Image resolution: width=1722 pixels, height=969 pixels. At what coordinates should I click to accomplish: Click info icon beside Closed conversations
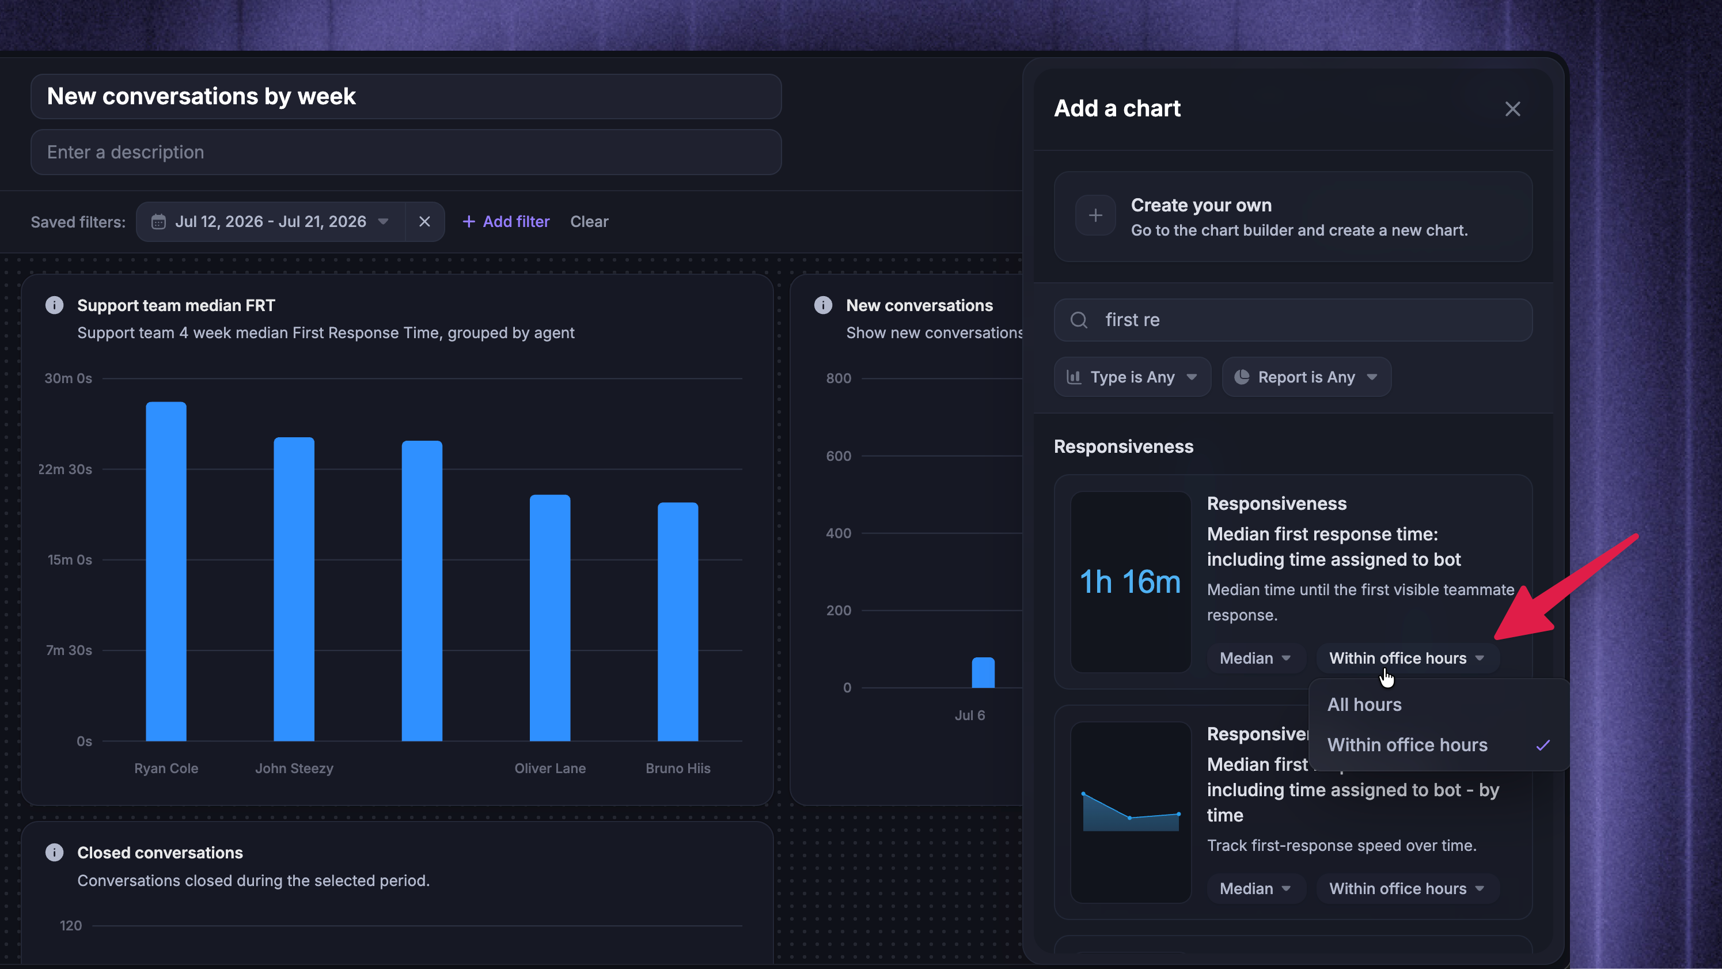click(54, 852)
